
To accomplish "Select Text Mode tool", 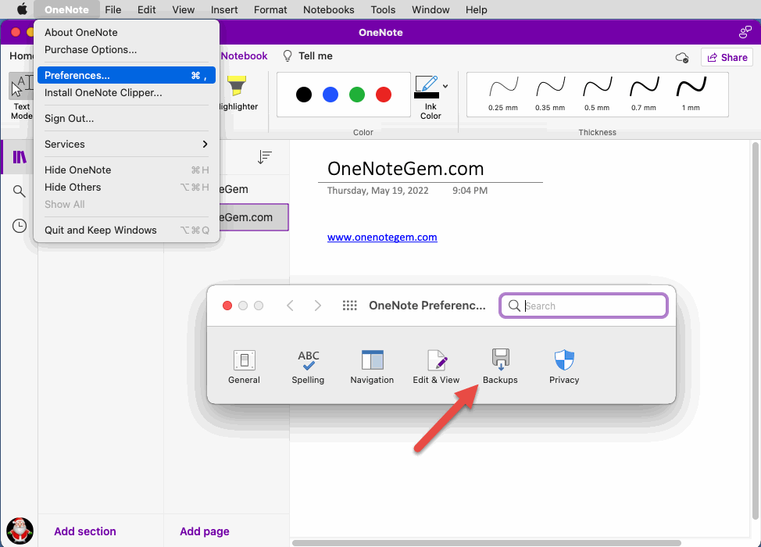I will (x=21, y=97).
